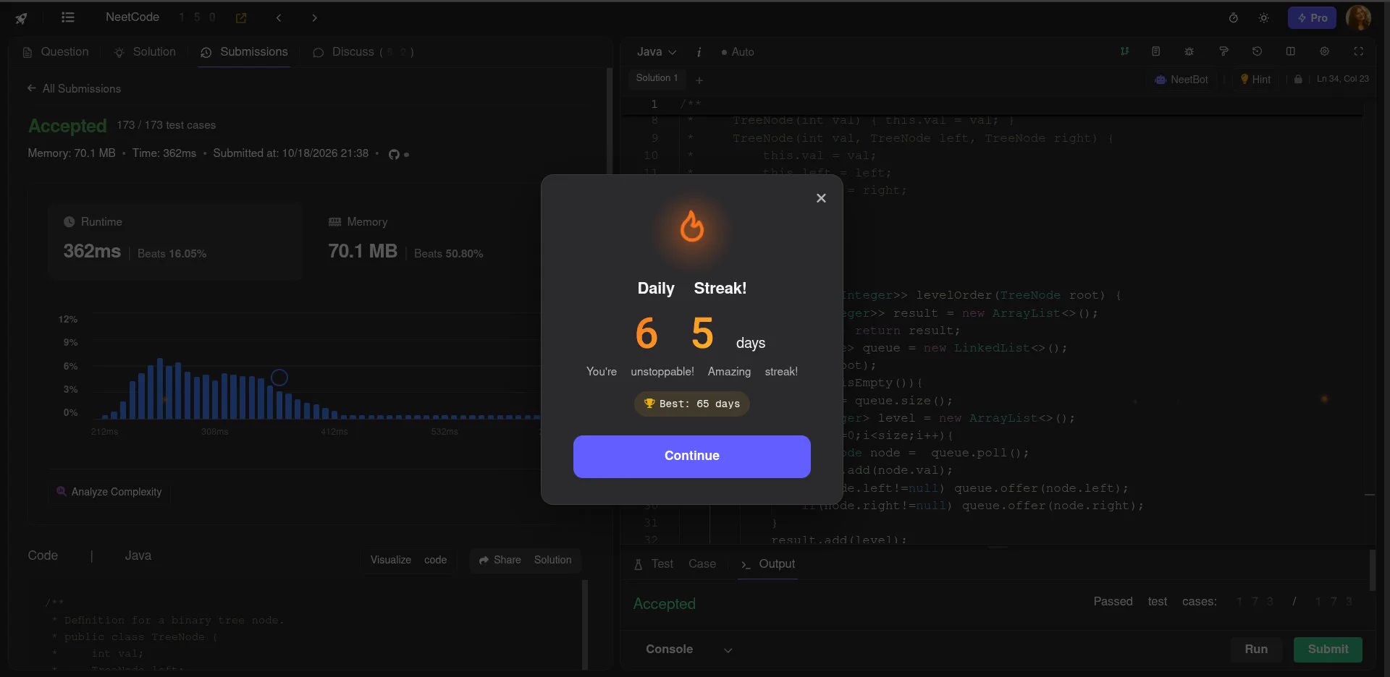Open the problem list menu icon
The width and height of the screenshot is (1390, 677).
pos(68,17)
